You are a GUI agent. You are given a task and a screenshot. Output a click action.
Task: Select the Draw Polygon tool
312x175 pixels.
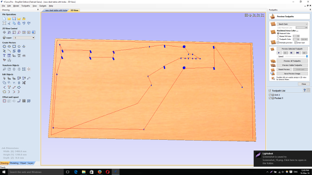pos(19,46)
